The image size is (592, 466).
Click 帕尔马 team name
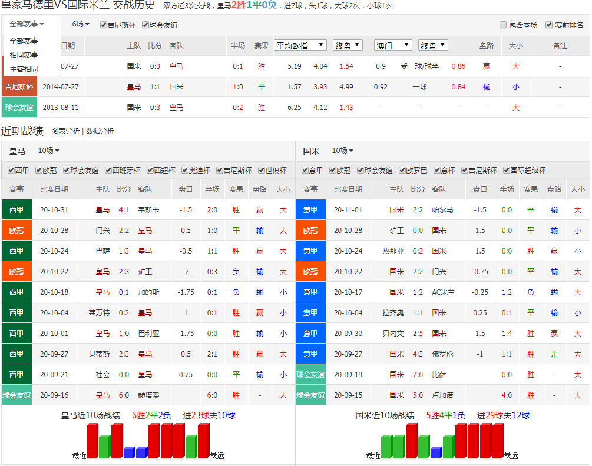(443, 209)
